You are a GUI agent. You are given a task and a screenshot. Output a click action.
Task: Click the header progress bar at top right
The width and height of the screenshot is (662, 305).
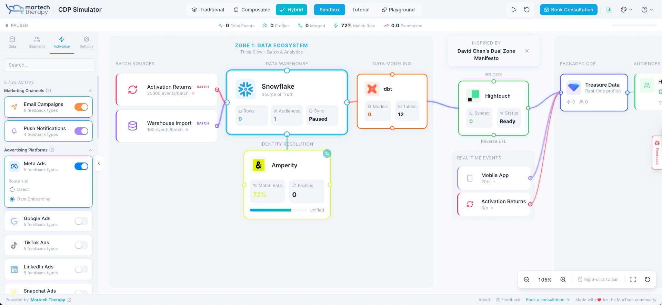point(634,26)
